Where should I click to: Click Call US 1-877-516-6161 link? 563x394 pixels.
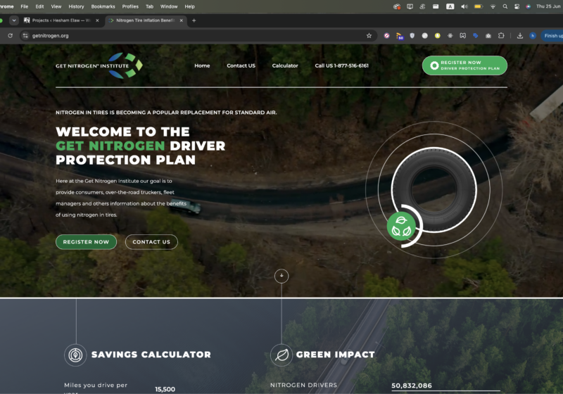341,65
